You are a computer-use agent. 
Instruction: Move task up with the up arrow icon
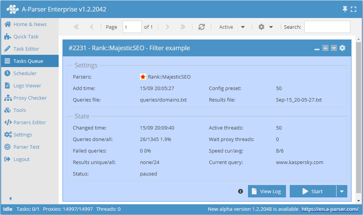pos(325,48)
